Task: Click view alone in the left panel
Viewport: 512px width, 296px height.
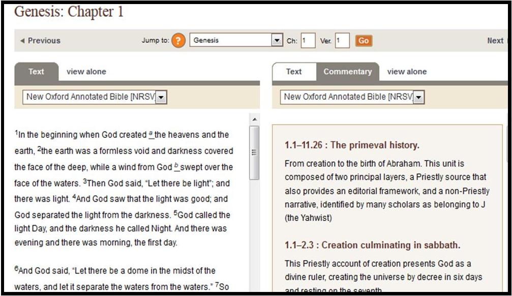Action: coord(86,71)
